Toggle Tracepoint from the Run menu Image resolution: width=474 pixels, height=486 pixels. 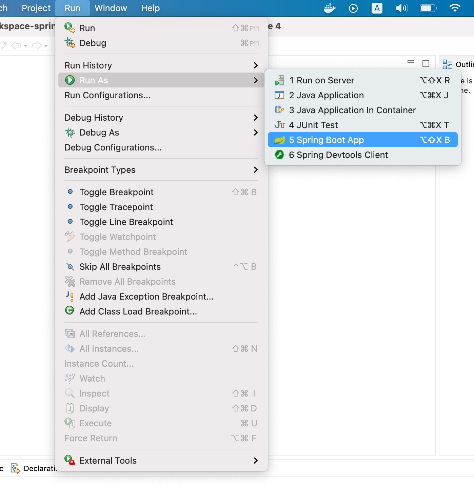point(116,207)
